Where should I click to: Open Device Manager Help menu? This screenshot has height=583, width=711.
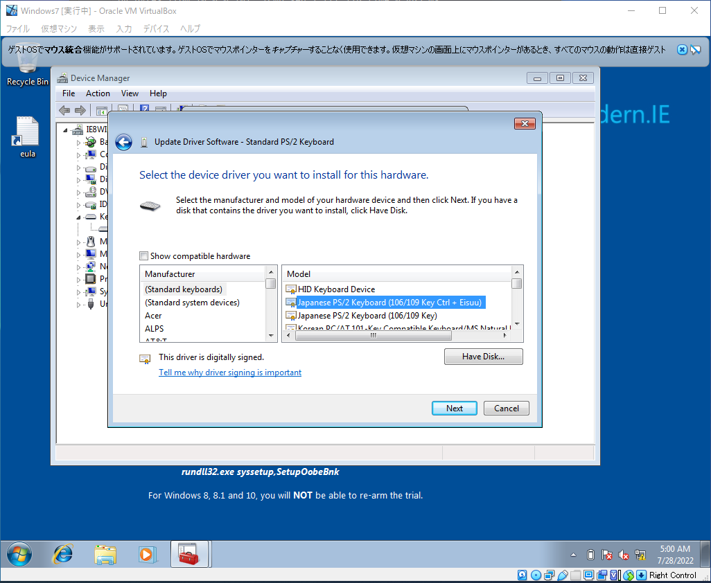click(158, 93)
